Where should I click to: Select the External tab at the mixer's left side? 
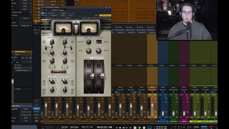(36, 115)
